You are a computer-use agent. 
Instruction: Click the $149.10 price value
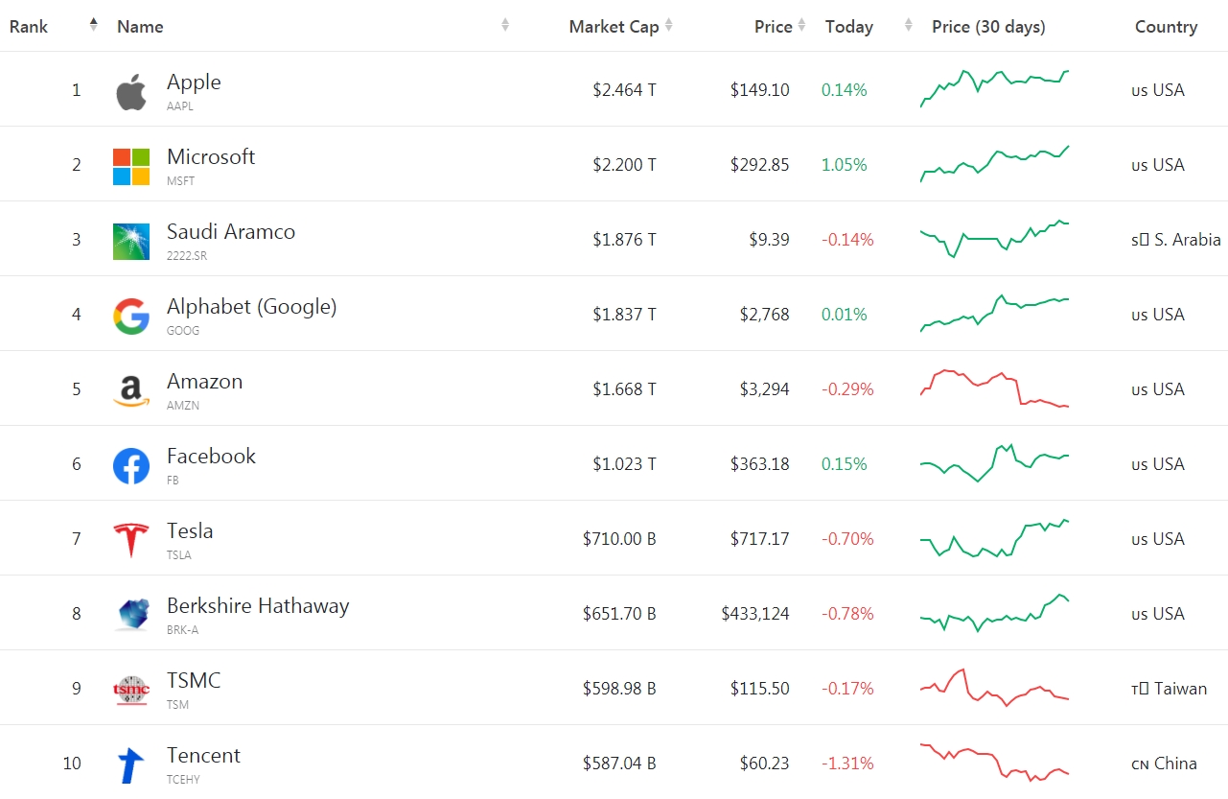click(760, 90)
